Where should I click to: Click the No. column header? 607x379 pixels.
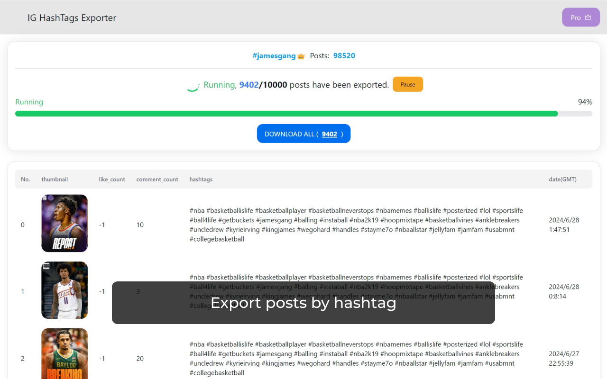click(26, 180)
